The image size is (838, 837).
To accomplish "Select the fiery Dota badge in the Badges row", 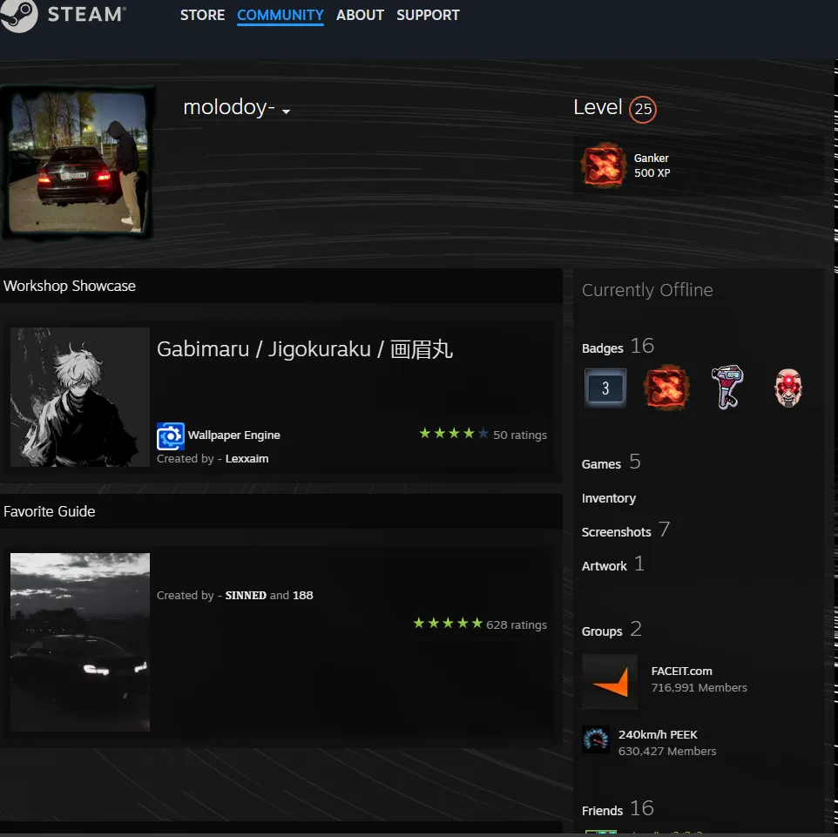I will (x=666, y=388).
